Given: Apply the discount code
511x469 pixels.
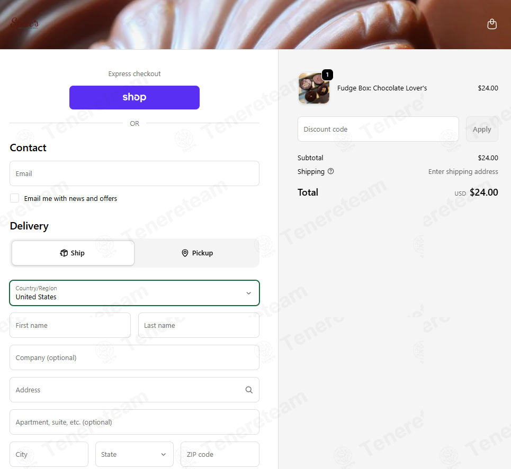Looking at the screenshot, I should pyautogui.click(x=482, y=129).
